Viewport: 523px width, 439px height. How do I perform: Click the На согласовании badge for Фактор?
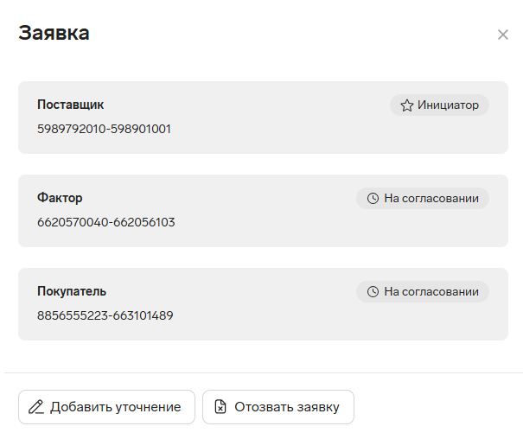click(x=423, y=199)
